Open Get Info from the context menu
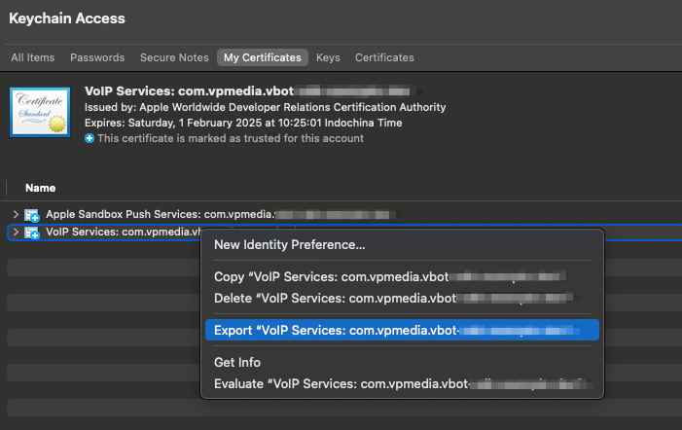682x430 pixels. click(x=237, y=362)
